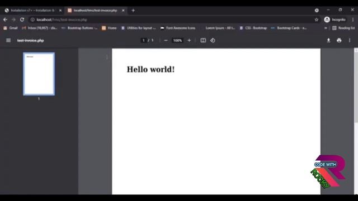The image size is (358, 201).
Task: Reload the current page
Action: click(22, 20)
